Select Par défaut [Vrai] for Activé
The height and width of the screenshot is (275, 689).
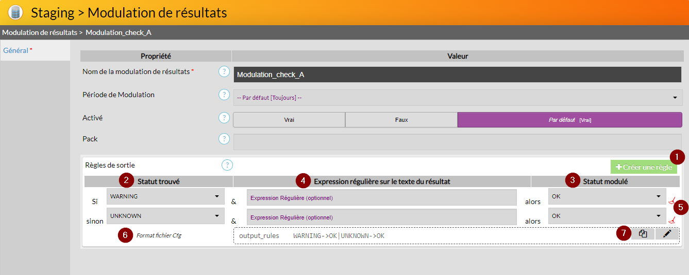point(569,120)
